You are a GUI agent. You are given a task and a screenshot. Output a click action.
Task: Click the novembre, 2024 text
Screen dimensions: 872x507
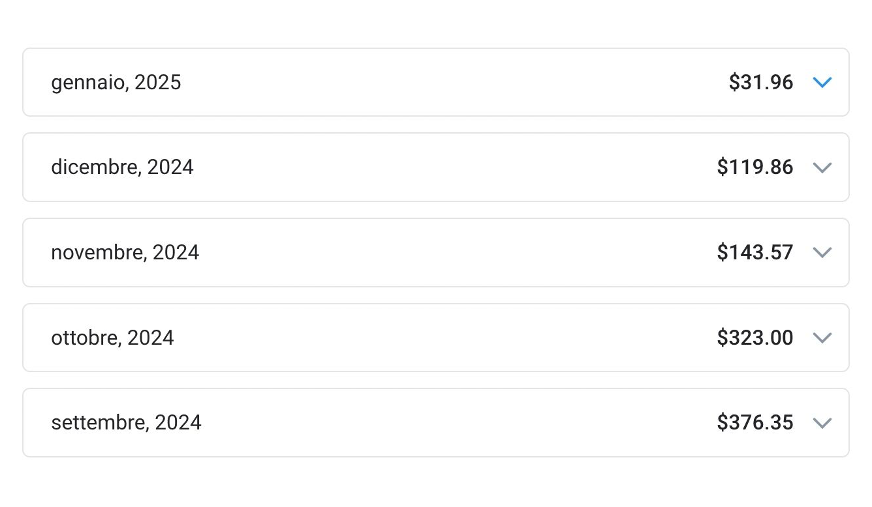125,253
